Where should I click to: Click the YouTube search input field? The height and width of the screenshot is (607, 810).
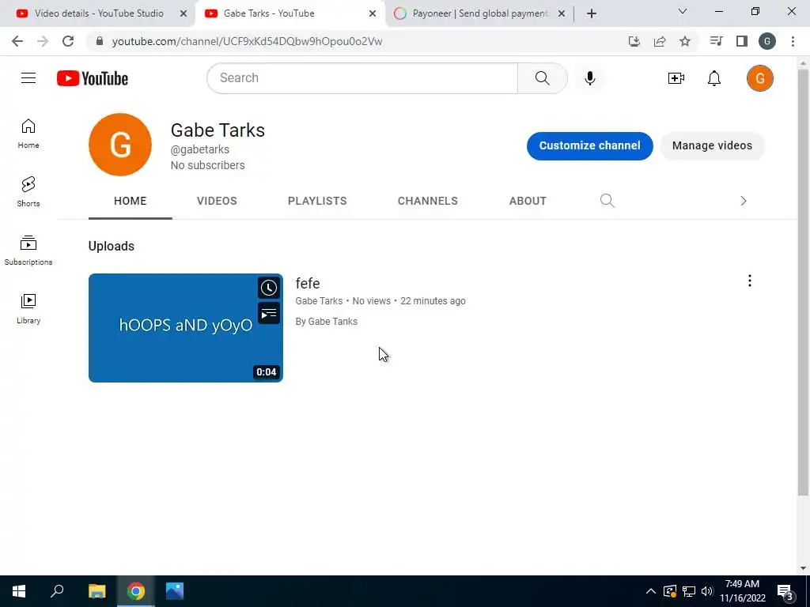[x=362, y=78]
